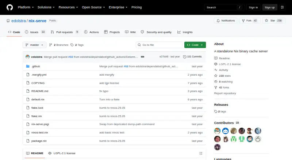Click edolstra's commit author avatar
The height and width of the screenshot is (160, 292).
click(x=28, y=57)
